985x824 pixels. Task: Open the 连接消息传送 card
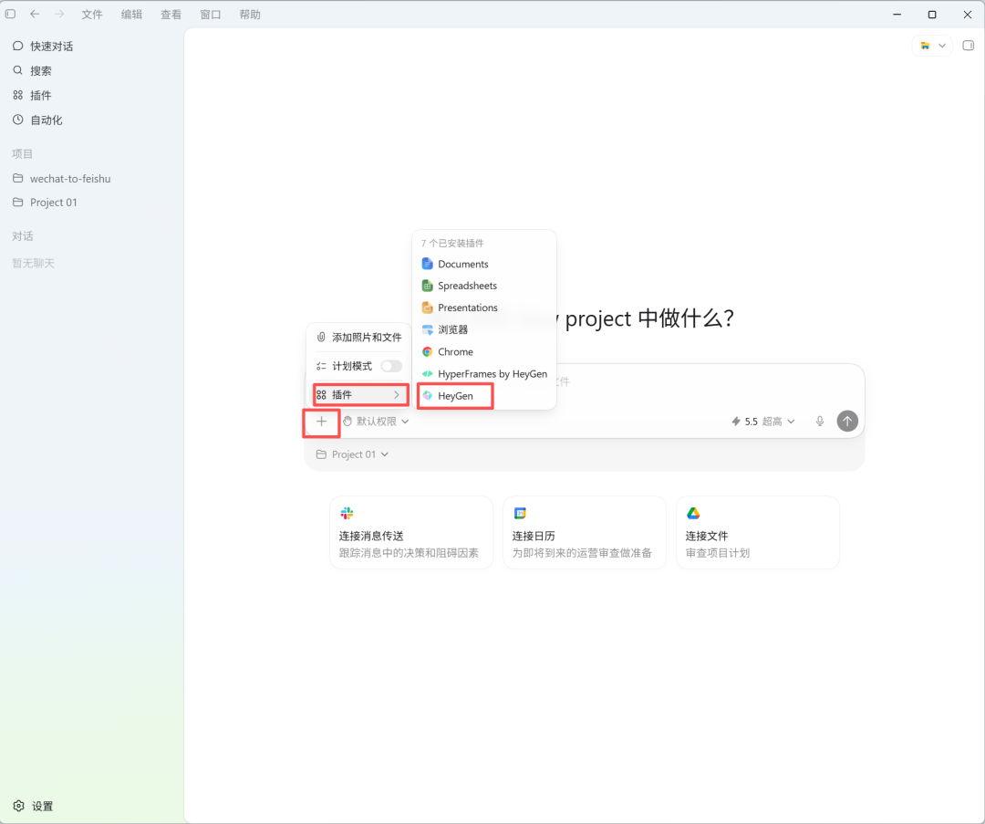(411, 533)
